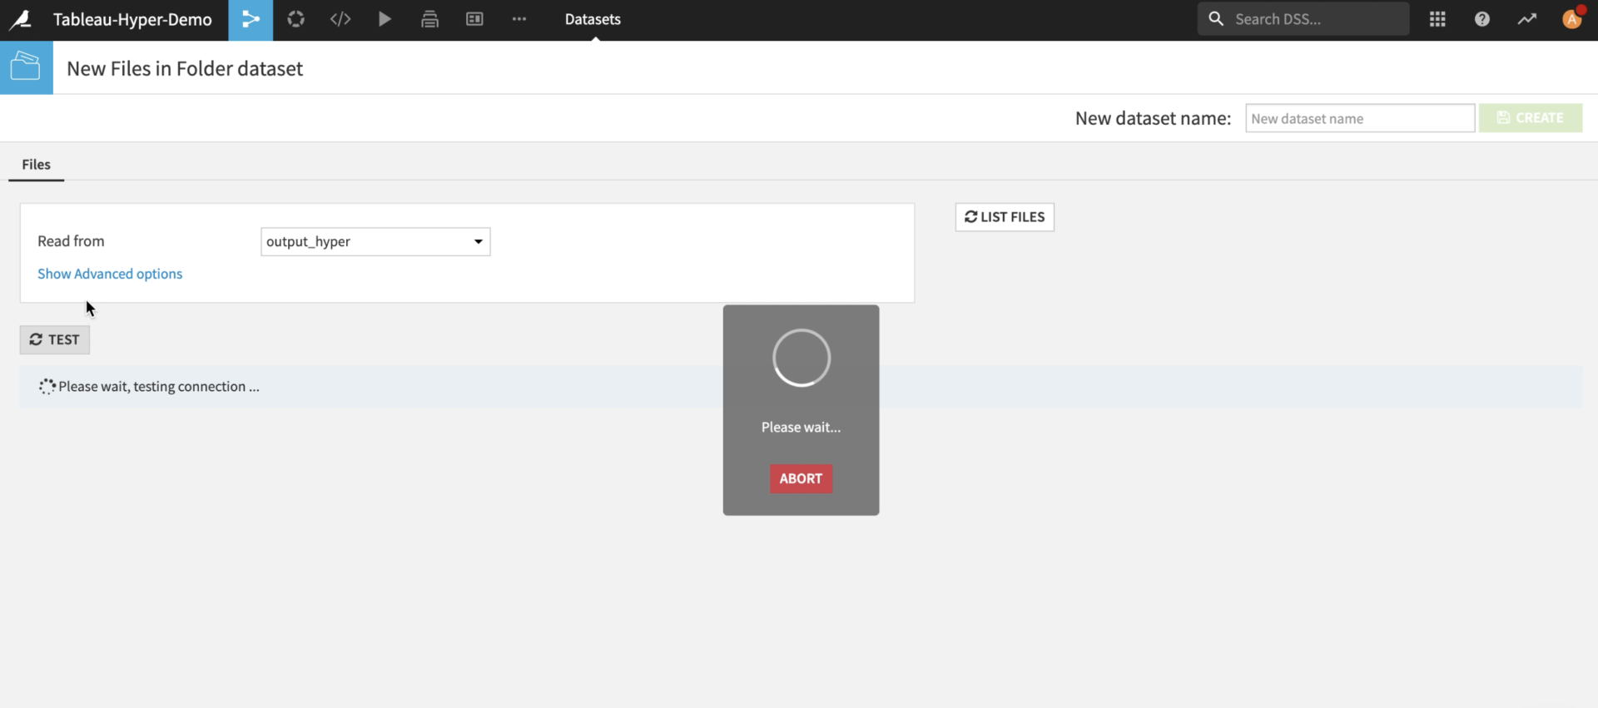
Task: Switch to the Files tab
Action: coord(36,165)
